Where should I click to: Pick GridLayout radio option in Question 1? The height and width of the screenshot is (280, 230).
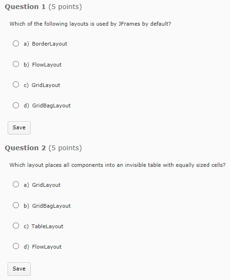(x=16, y=85)
